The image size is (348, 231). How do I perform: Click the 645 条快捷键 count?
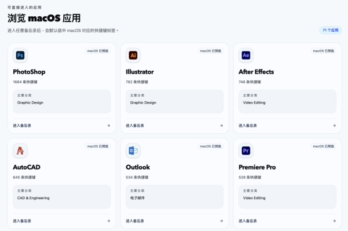coord(24,177)
